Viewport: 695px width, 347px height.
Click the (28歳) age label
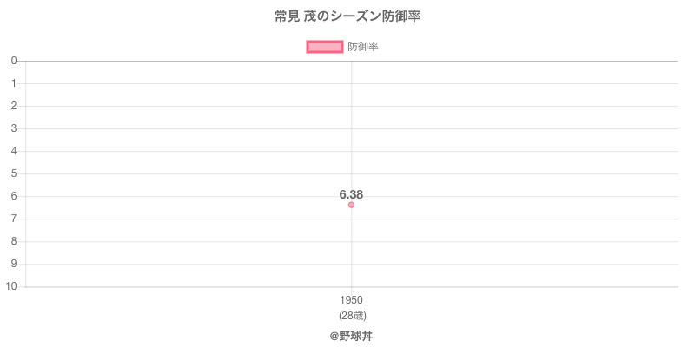(x=351, y=315)
